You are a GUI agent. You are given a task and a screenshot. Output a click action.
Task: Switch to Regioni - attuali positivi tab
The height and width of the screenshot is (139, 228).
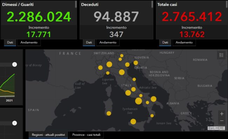(x=48, y=135)
